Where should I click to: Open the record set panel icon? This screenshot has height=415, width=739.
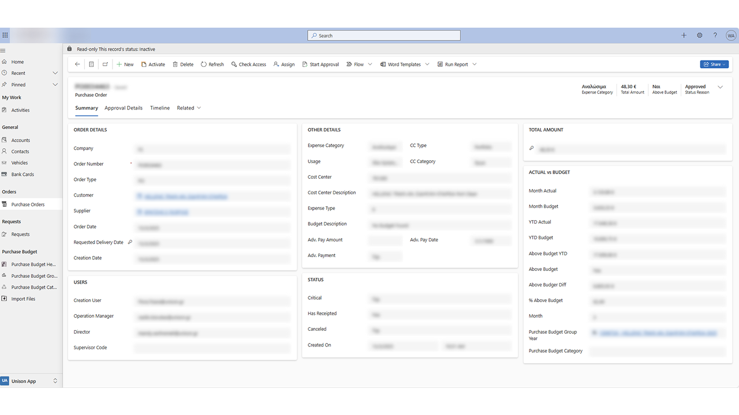coord(91,65)
